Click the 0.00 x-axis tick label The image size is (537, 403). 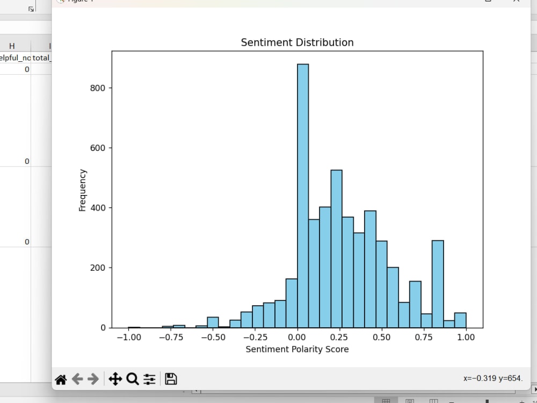pos(297,337)
